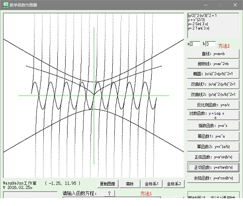Select the (y/2)^2-(x/3)^2 = 1 entry
The image size is (243, 206).
[x=202, y=16]
